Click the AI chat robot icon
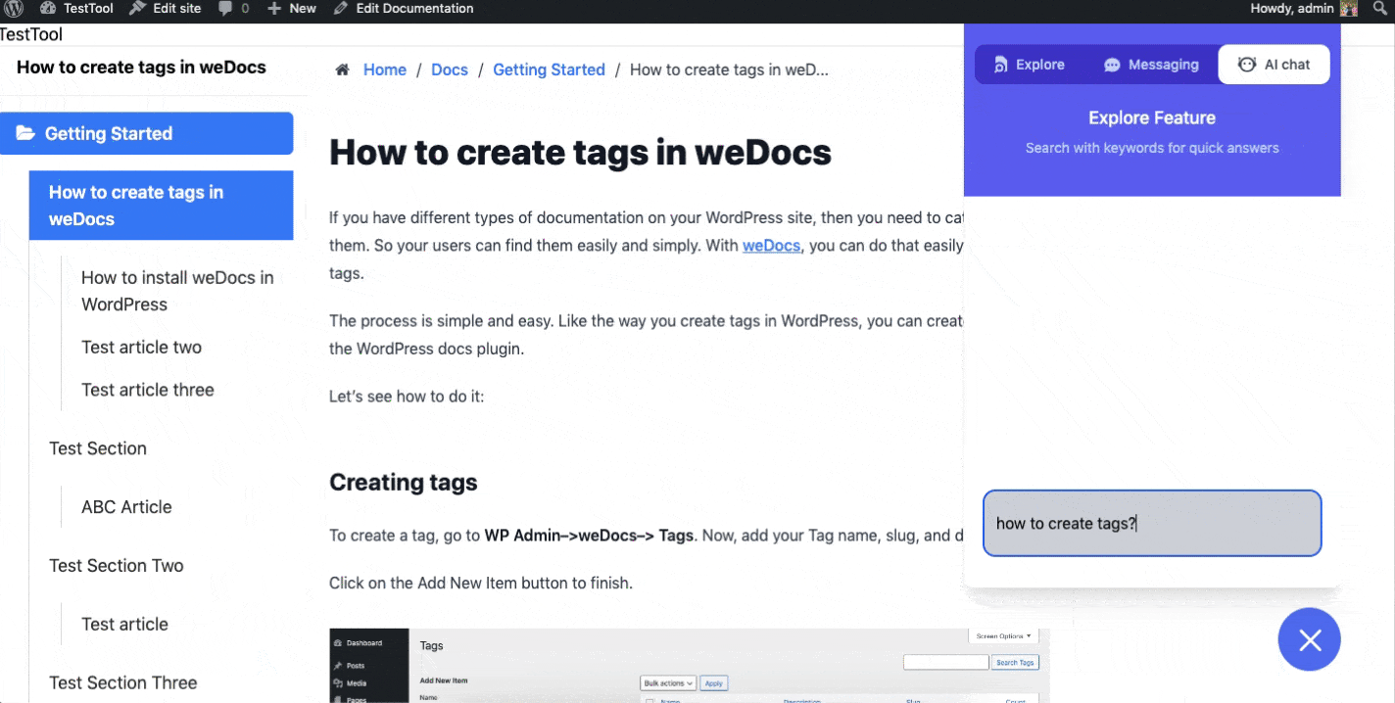1395x703 pixels. click(x=1247, y=65)
